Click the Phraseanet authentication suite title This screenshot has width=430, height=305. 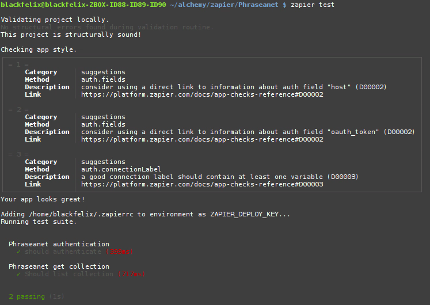pyautogui.click(x=59, y=244)
